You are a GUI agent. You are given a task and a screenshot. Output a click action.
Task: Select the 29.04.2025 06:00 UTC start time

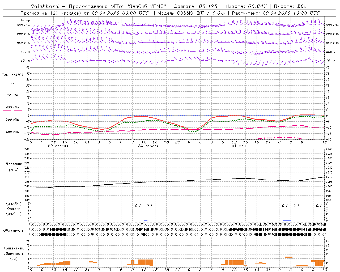(x=120, y=13)
